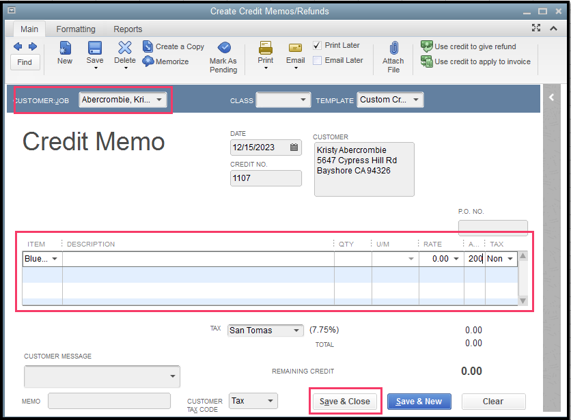Go to next credit memo with the right arrow
The height and width of the screenshot is (420, 571).
click(33, 46)
